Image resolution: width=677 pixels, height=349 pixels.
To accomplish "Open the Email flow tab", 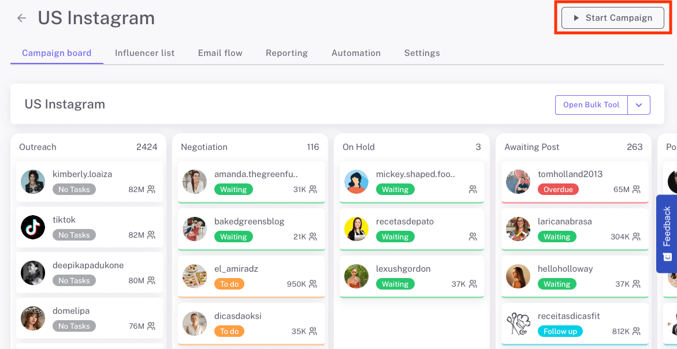I will (x=220, y=53).
